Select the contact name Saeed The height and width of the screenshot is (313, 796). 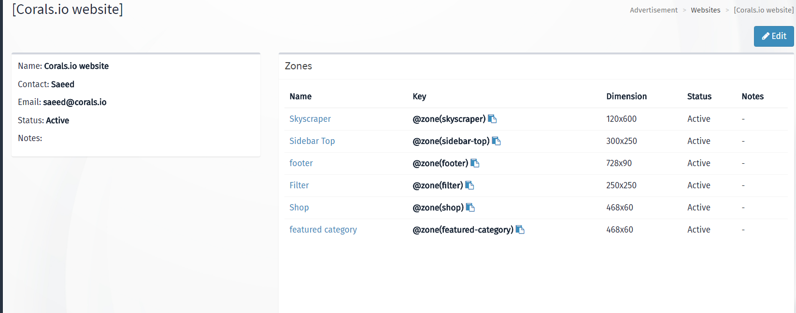[x=63, y=84]
